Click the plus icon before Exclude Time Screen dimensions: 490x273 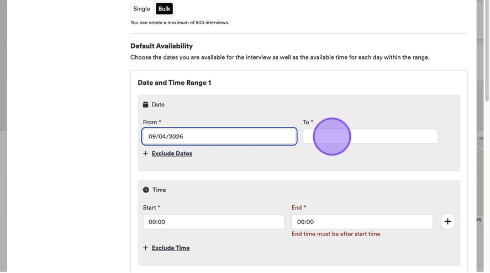pos(146,248)
